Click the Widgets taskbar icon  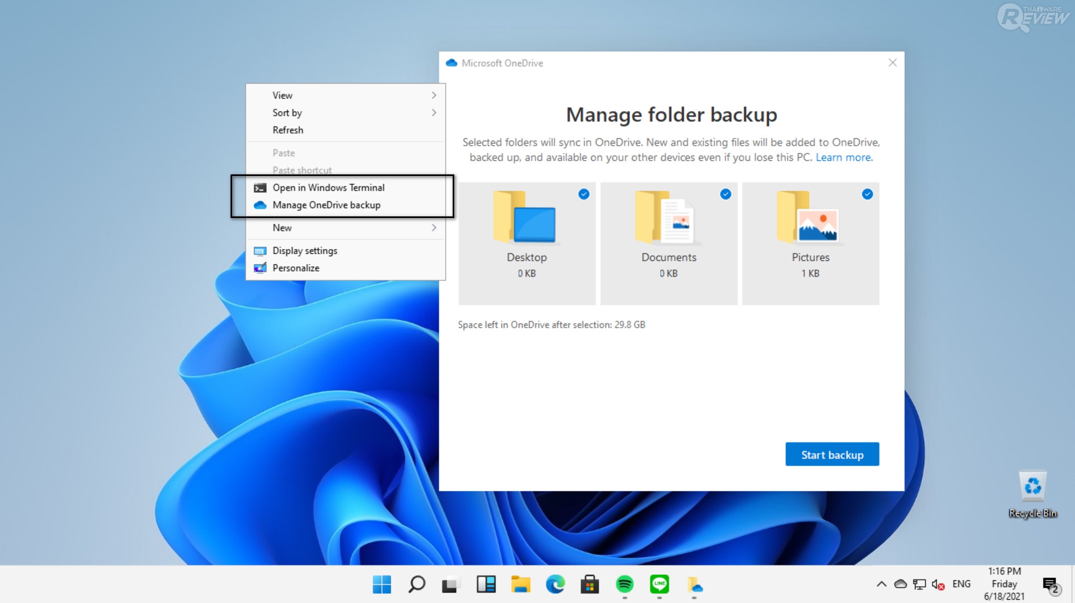(486, 584)
